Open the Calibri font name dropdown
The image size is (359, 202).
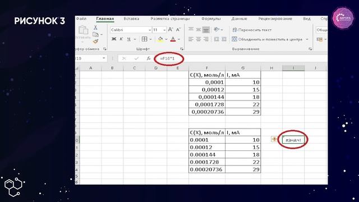[150, 30]
